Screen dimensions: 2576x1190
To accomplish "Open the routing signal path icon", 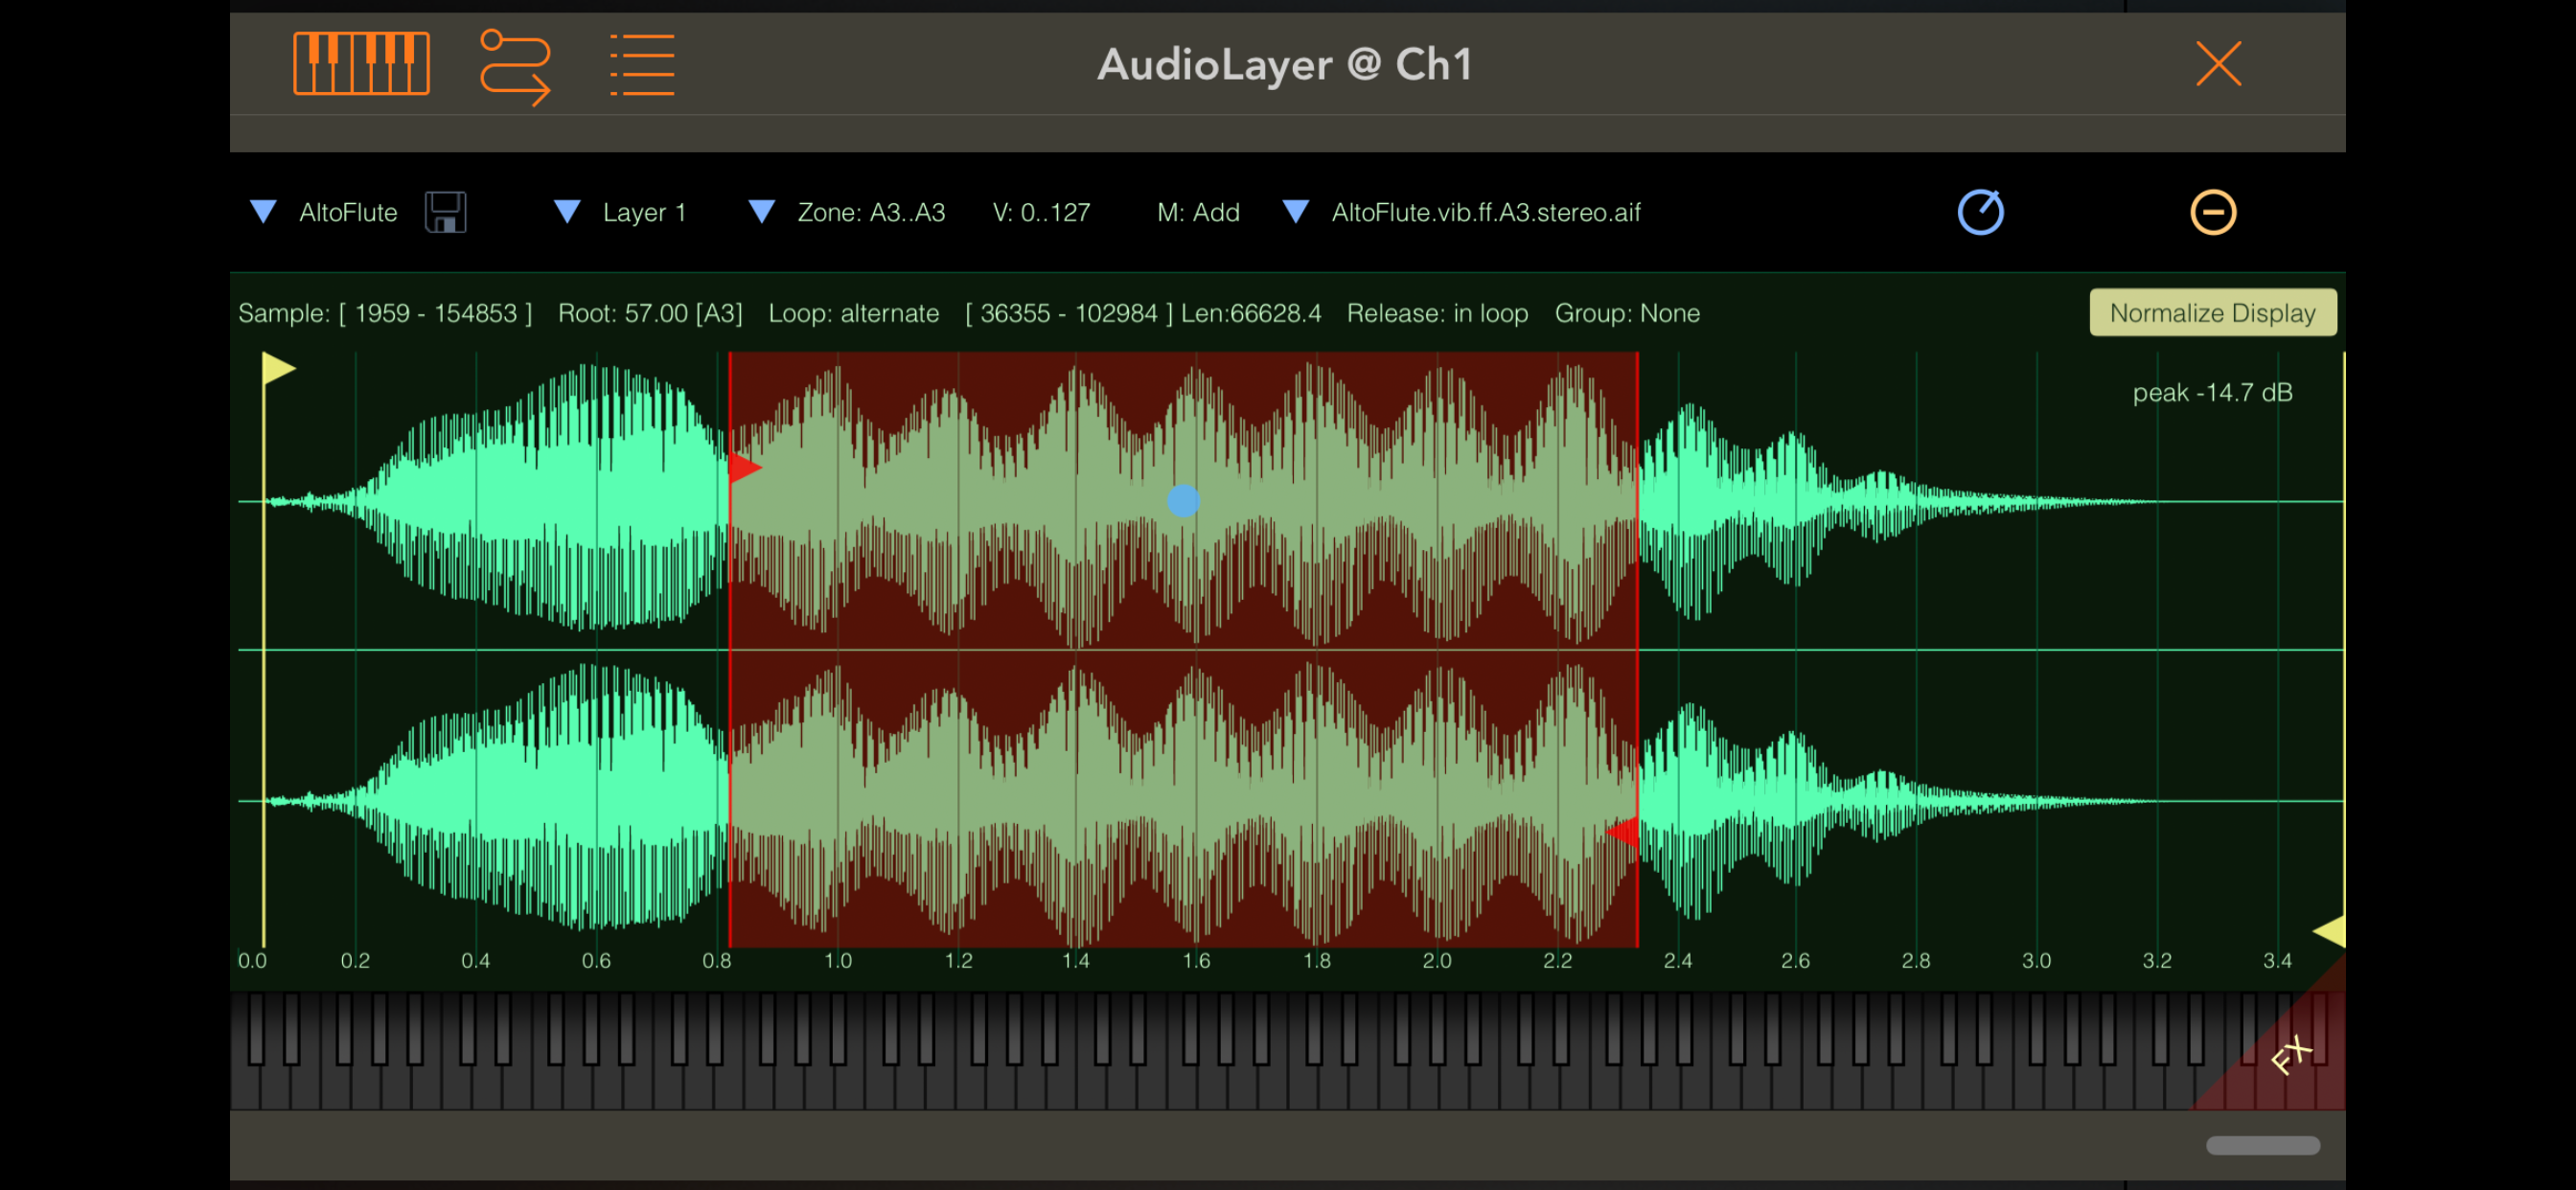I will point(515,66).
